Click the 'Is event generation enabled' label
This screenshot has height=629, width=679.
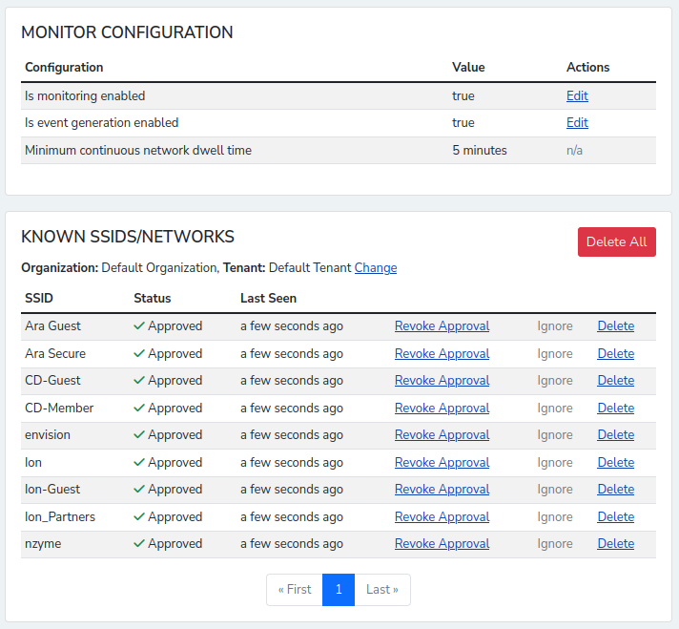(x=102, y=123)
